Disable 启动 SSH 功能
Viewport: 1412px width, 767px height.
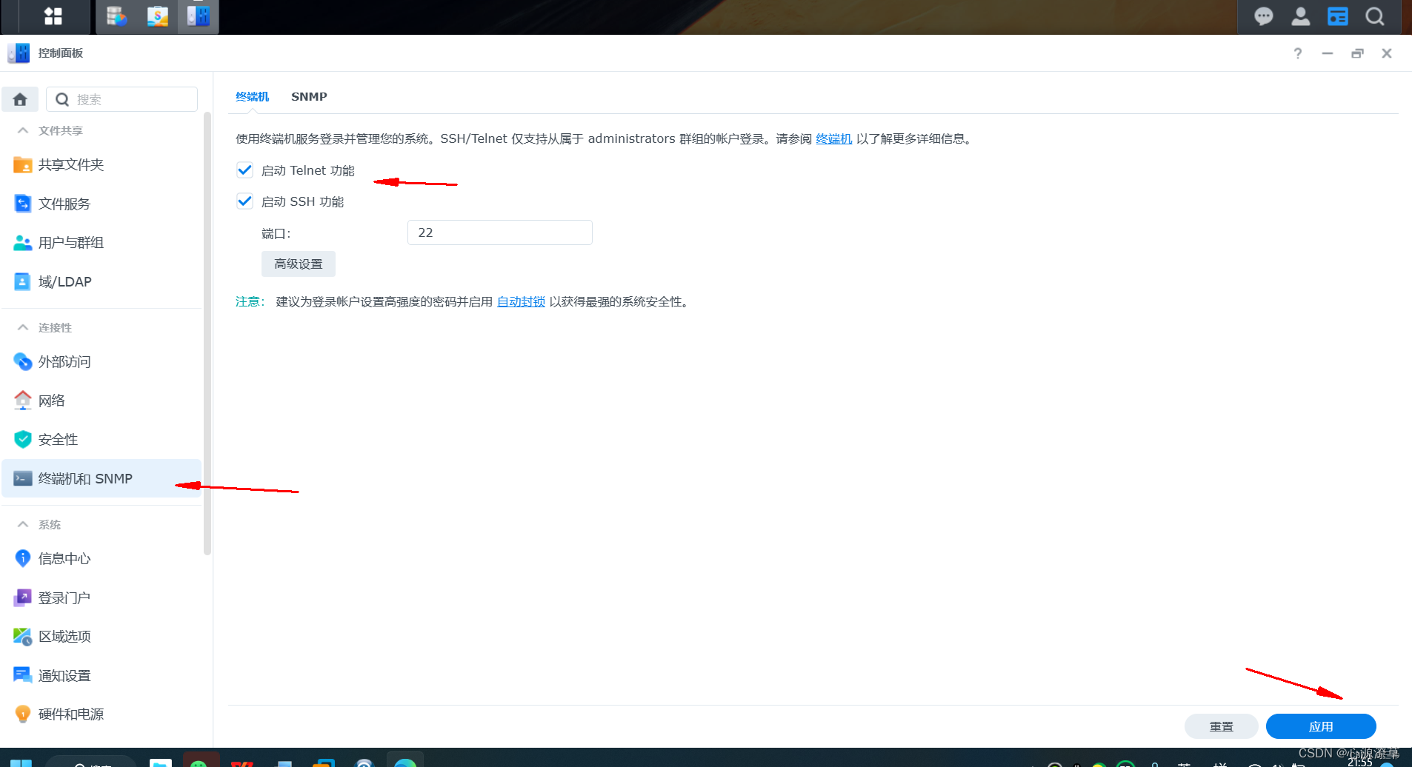pyautogui.click(x=244, y=201)
